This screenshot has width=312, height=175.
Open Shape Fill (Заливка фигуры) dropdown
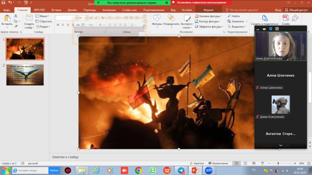coord(208,16)
